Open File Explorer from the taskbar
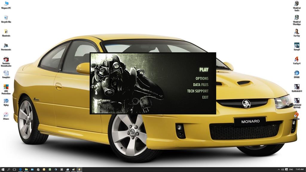Viewport: 306px width, 172px height. tap(26, 170)
